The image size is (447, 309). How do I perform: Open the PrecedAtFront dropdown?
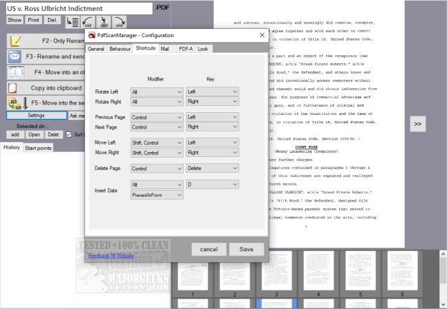point(157,195)
